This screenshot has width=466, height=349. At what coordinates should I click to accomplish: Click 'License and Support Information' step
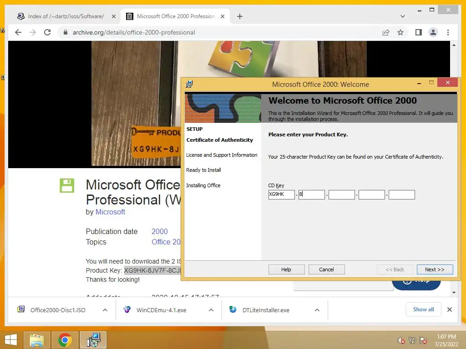tap(222, 155)
